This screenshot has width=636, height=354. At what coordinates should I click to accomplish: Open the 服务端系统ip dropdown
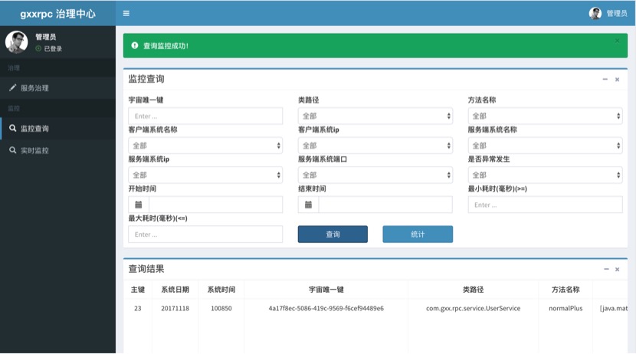[205, 175]
